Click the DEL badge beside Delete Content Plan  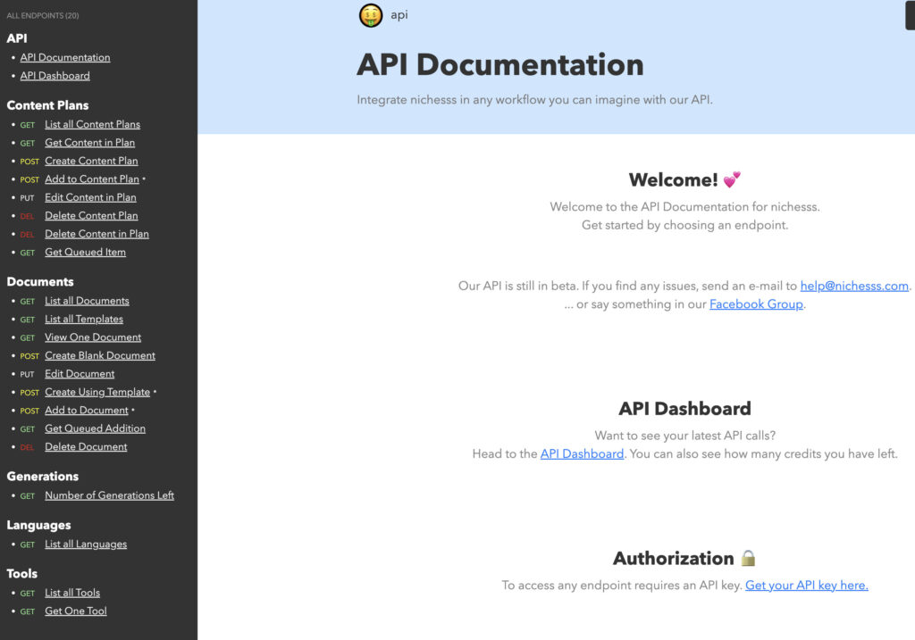coord(27,215)
